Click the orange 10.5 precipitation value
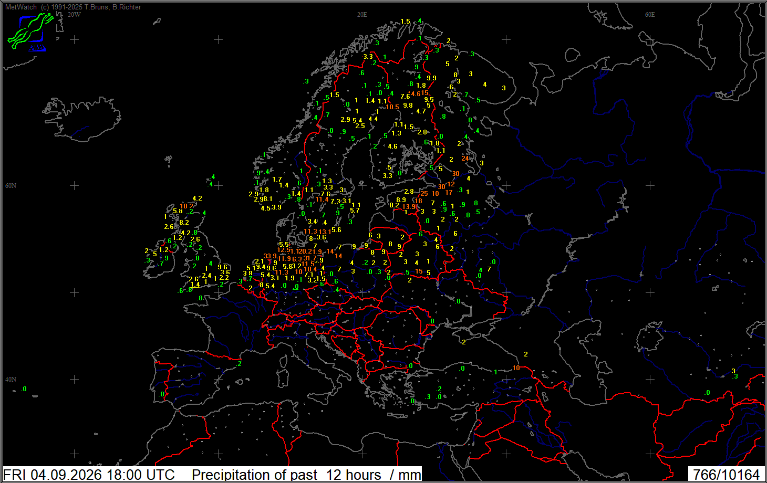 [392, 107]
